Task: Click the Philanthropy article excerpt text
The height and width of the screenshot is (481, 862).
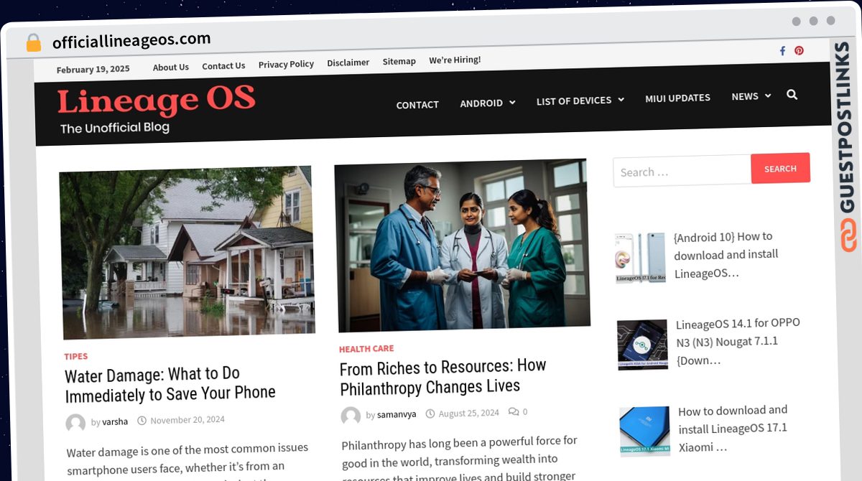Action: (459, 458)
